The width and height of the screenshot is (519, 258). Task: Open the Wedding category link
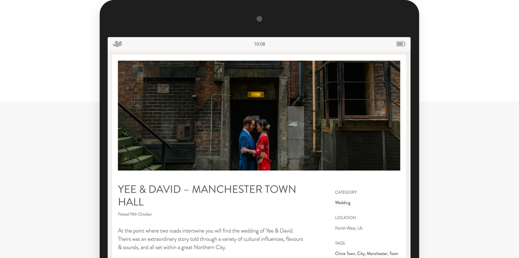(x=343, y=203)
